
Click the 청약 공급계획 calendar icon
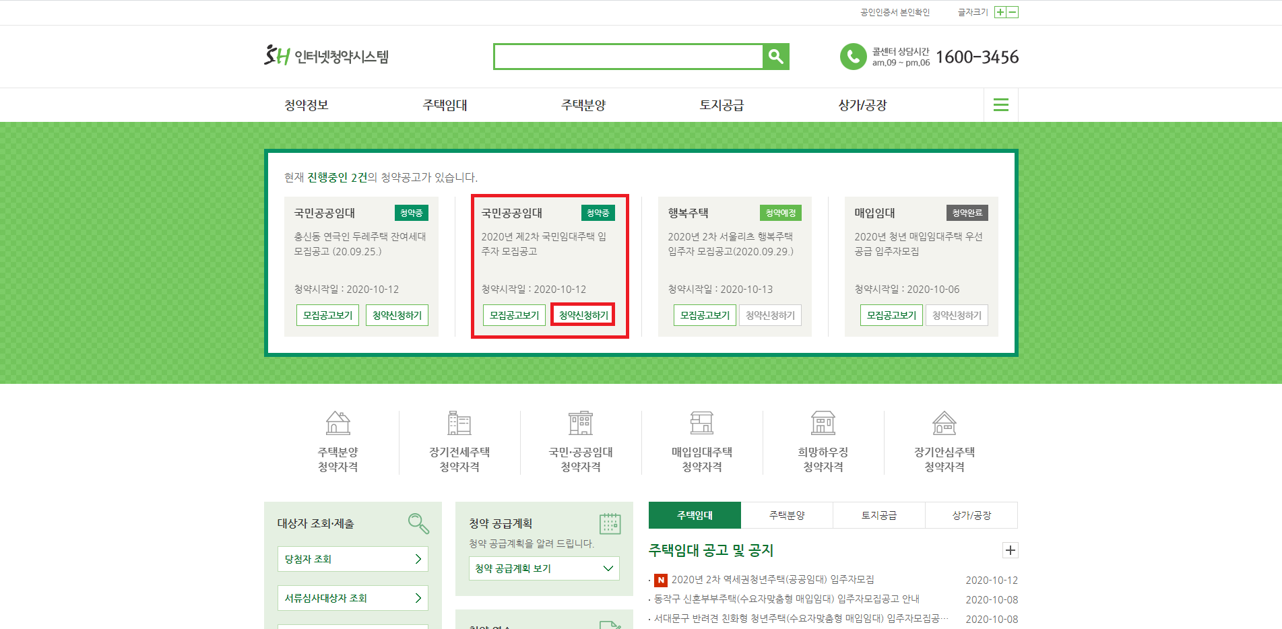[611, 523]
